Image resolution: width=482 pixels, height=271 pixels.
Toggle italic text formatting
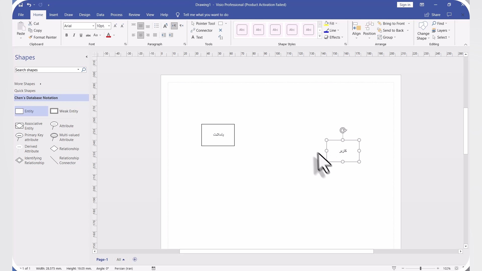(x=74, y=35)
